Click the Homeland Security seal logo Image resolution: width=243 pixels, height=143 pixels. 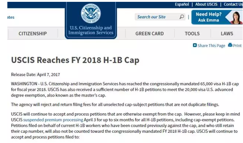91,14
